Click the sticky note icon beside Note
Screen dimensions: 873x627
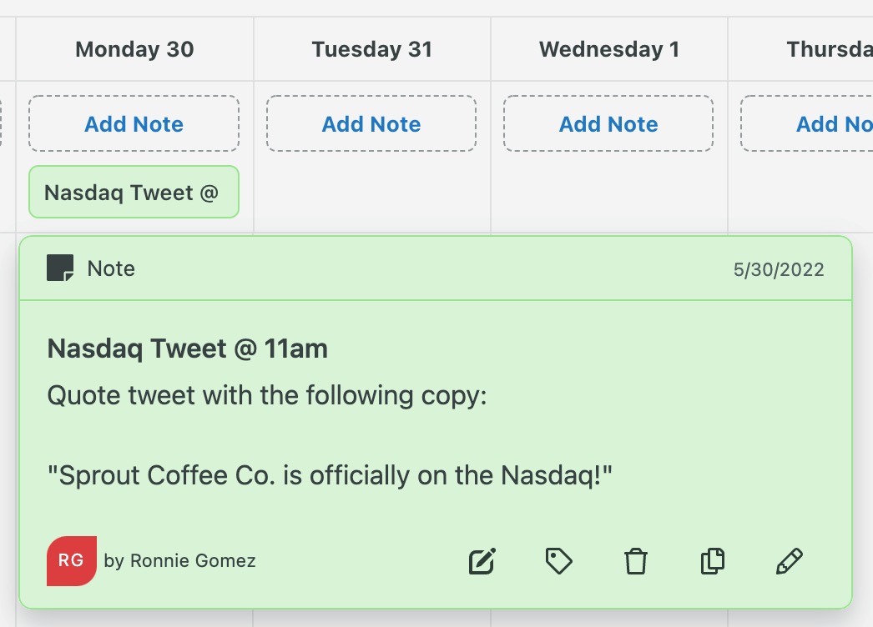point(60,268)
